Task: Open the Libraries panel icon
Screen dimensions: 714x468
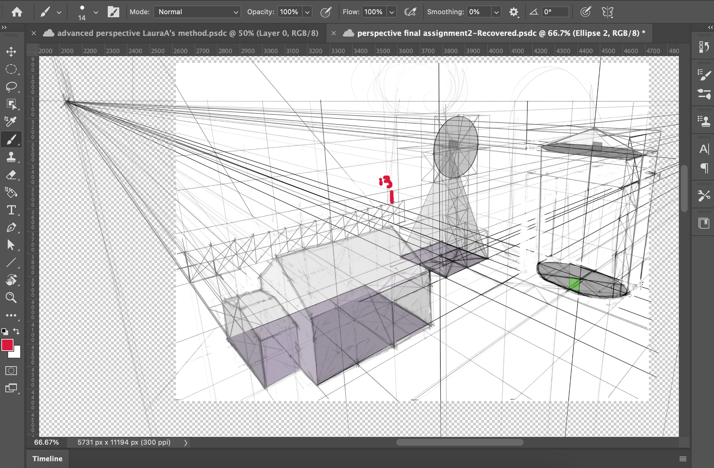Action: click(704, 223)
